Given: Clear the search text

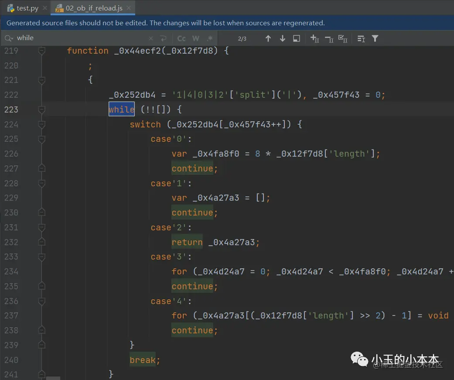Looking at the screenshot, I should coord(151,38).
